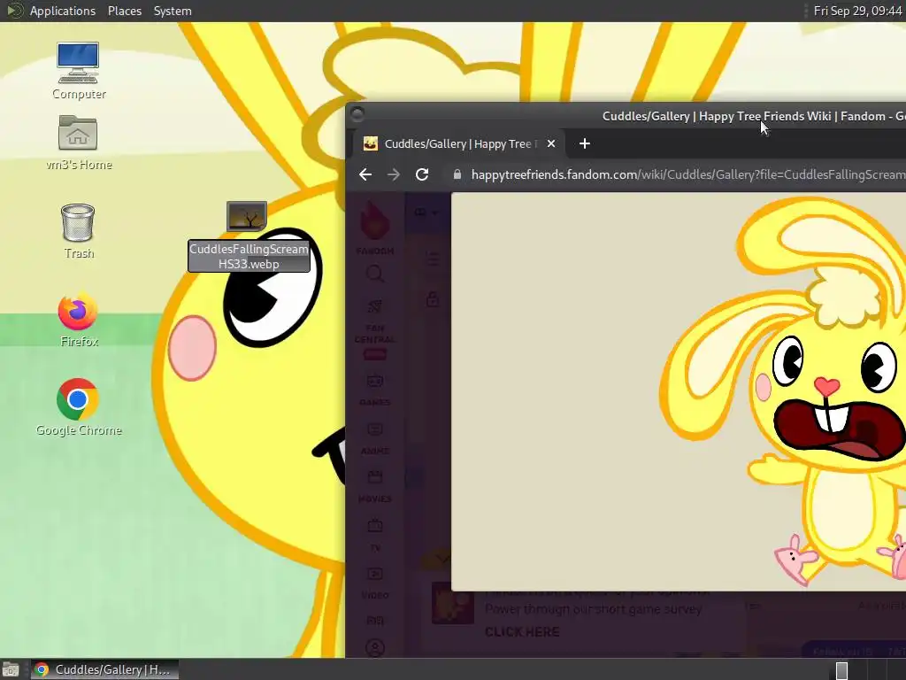Go back in Chrome
Image resolution: width=906 pixels, height=680 pixels.
click(365, 174)
